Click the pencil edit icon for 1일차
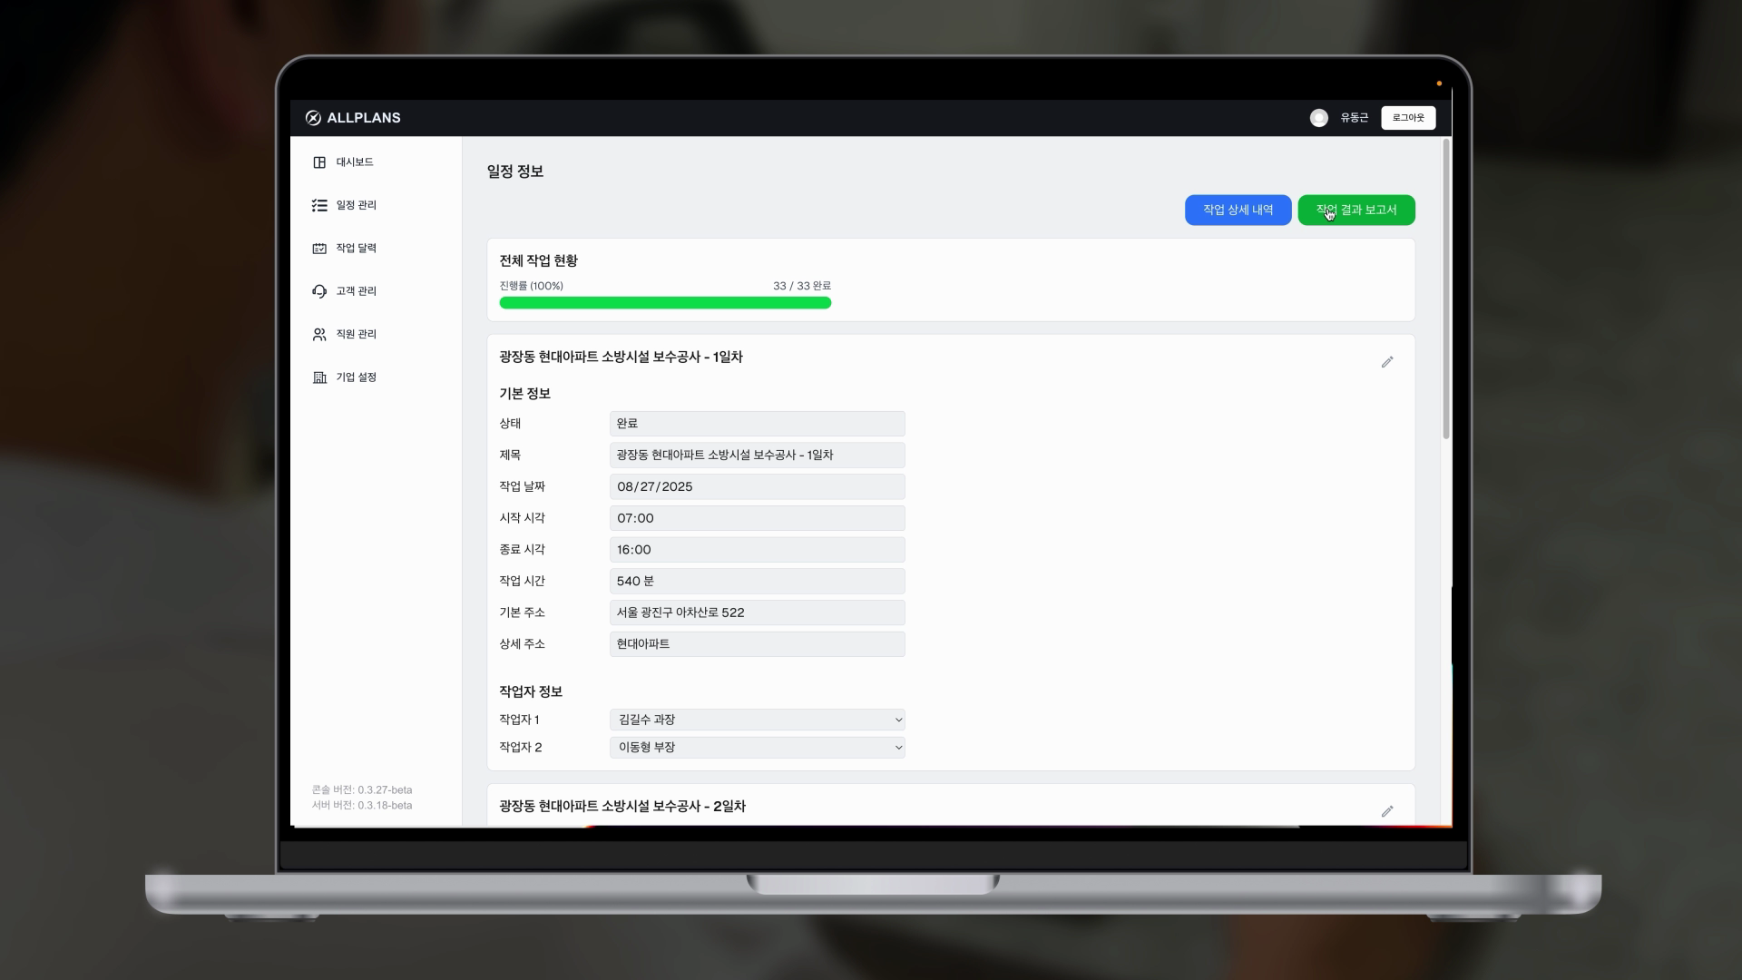Image resolution: width=1742 pixels, height=980 pixels. tap(1387, 362)
